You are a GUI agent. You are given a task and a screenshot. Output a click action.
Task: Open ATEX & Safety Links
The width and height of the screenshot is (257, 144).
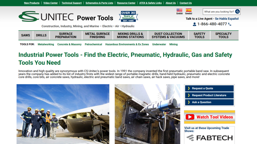tap(151, 3)
